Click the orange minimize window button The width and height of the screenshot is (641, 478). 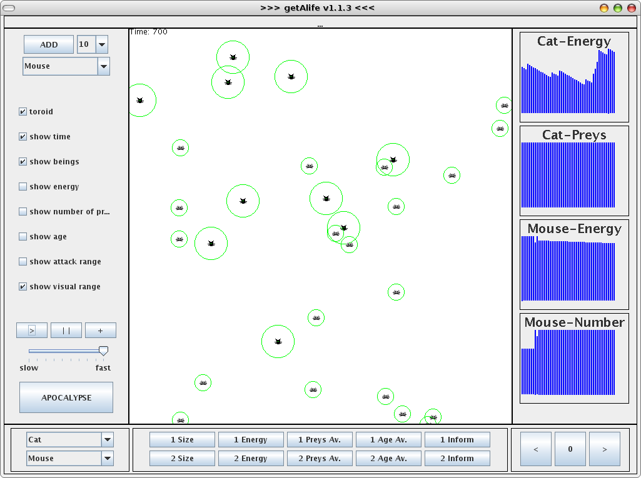(604, 8)
